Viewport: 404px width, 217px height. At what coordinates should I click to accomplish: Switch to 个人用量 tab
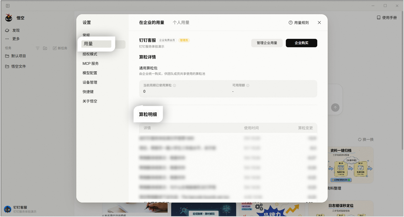coord(181,23)
